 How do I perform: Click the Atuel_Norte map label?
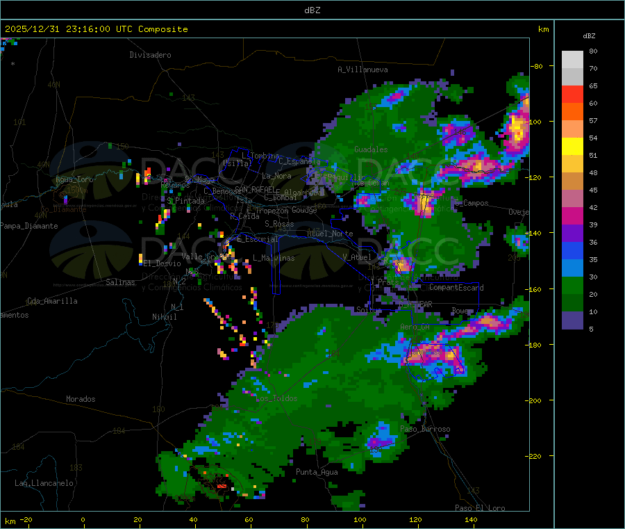pos(330,234)
